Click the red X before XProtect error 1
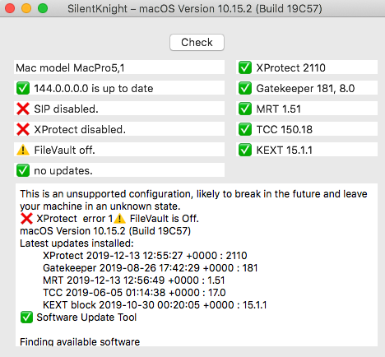The image size is (385, 357). [x=26, y=219]
